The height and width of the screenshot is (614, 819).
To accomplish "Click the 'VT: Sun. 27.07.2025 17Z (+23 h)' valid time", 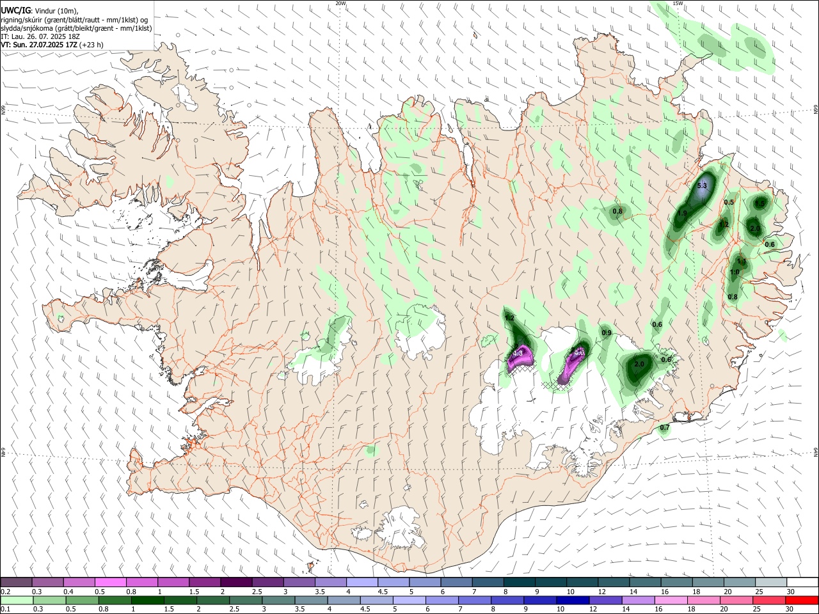I will [x=52, y=45].
